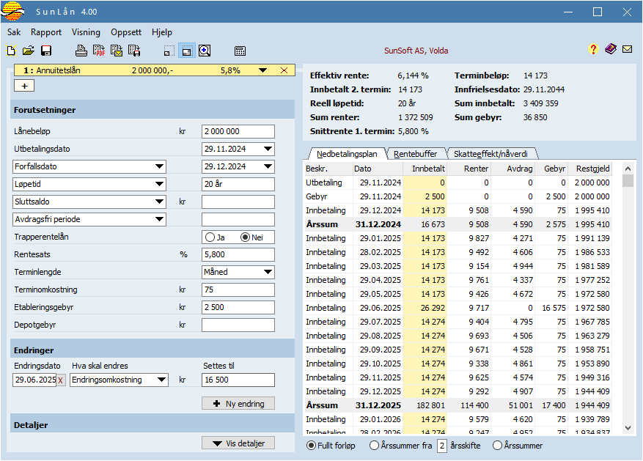643x461 pixels.
Task: Open the Terminlengde dropdown
Action: tap(268, 273)
